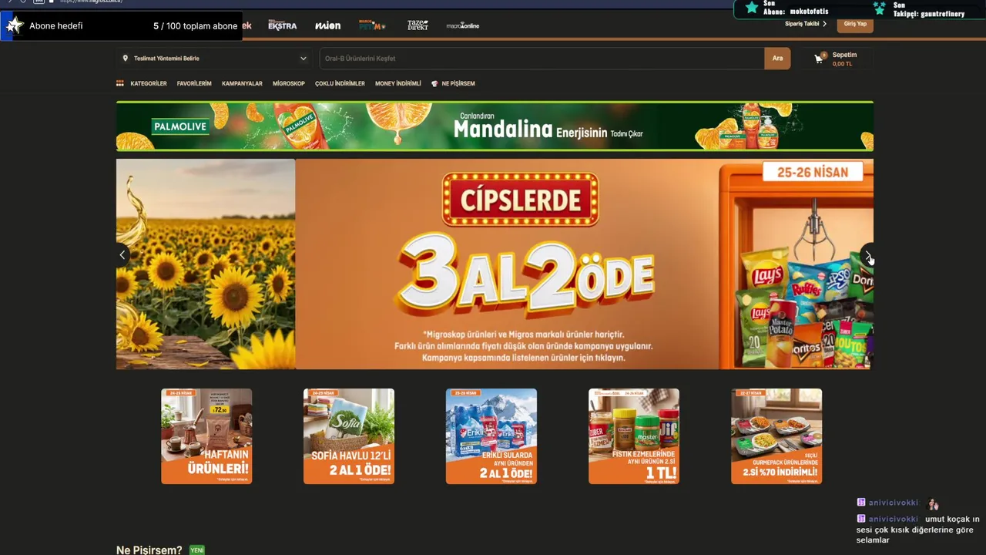
Task: Open Sofia Havlu 12'li campaign tile
Action: [349, 436]
